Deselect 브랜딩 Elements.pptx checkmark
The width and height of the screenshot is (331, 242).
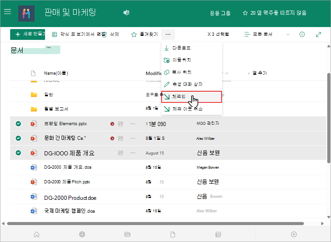tap(18, 124)
